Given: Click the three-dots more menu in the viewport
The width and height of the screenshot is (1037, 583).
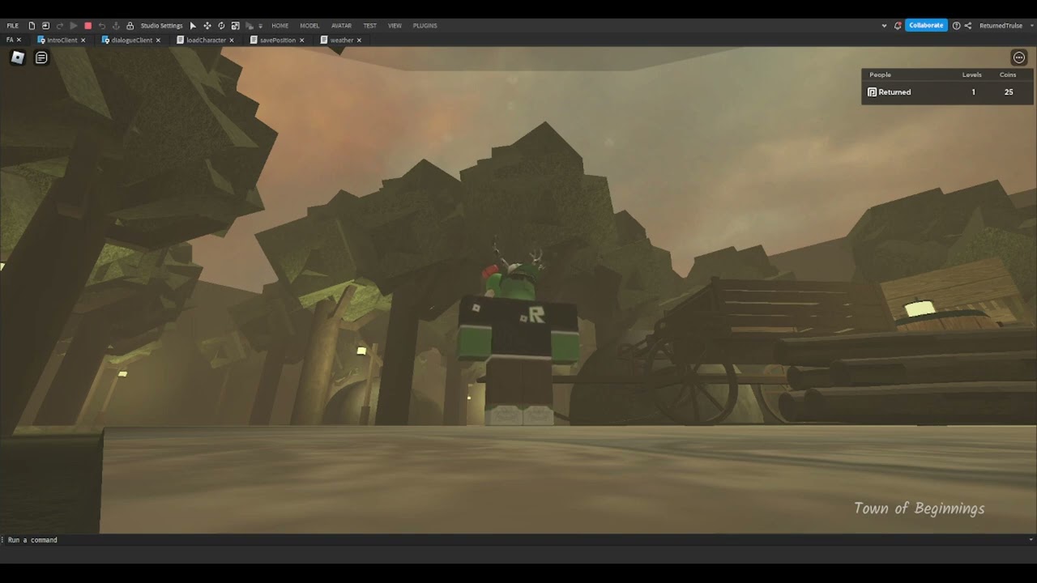Looking at the screenshot, I should tap(1019, 57).
